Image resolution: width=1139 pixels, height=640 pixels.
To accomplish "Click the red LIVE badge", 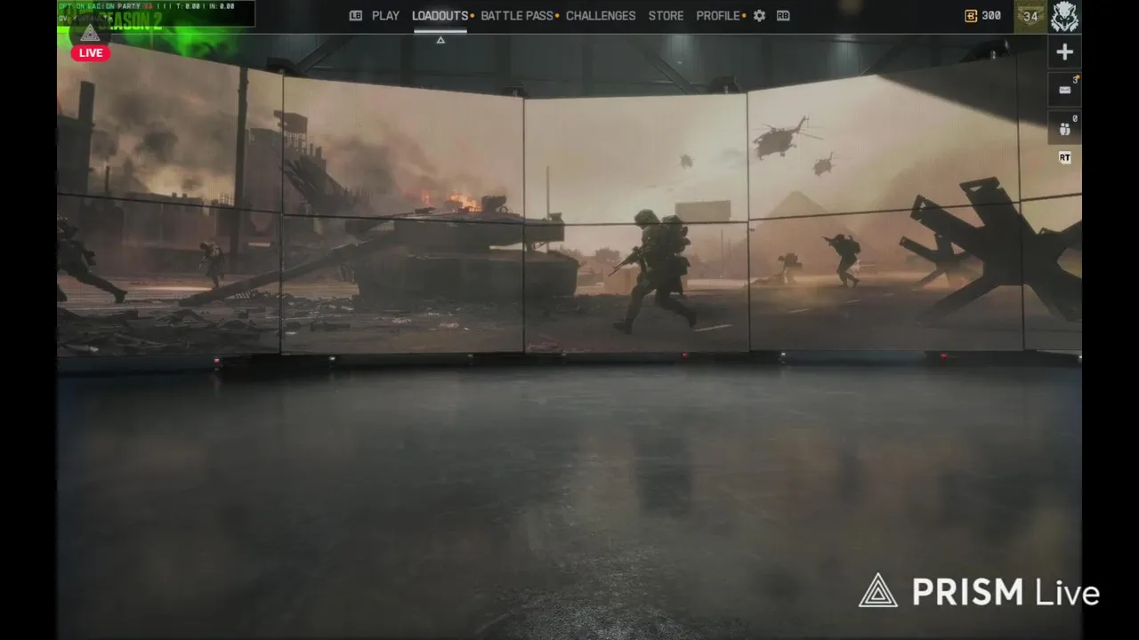I will [91, 52].
